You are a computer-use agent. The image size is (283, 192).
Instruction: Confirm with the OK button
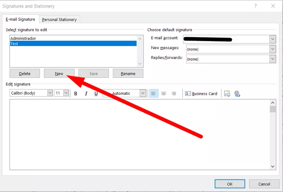click(230, 184)
